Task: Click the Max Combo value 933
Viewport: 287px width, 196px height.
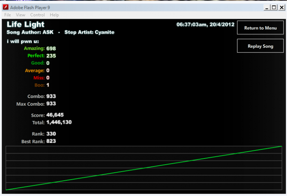Action: point(51,104)
